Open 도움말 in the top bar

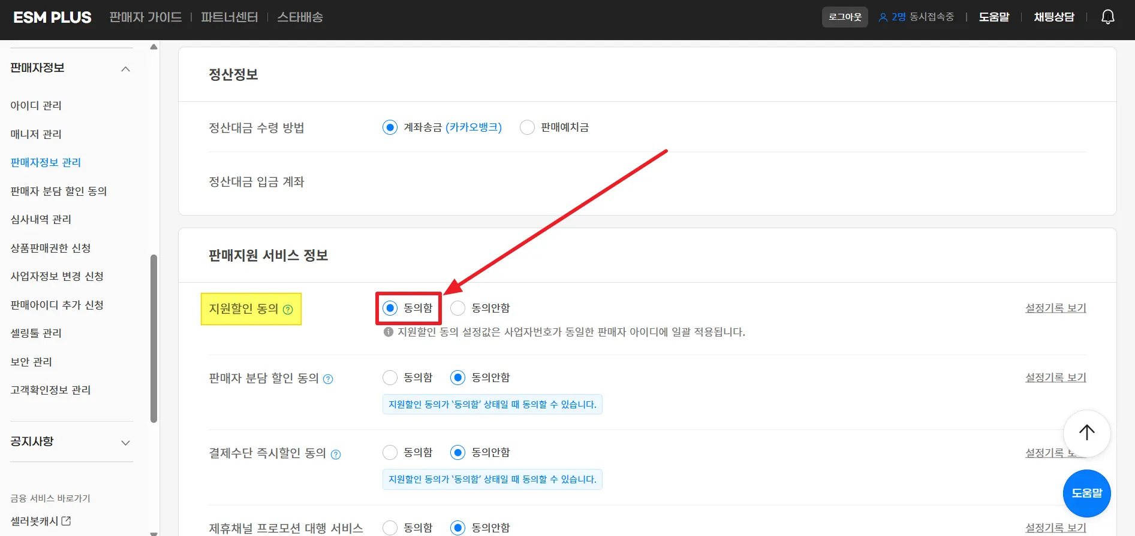(994, 17)
